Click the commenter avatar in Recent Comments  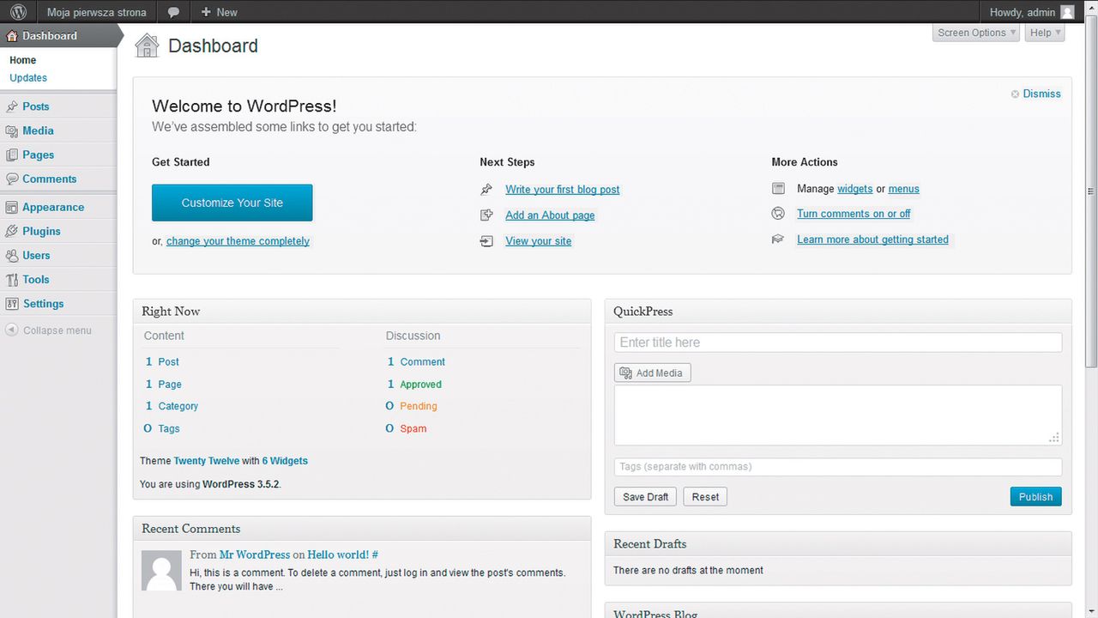(x=161, y=570)
